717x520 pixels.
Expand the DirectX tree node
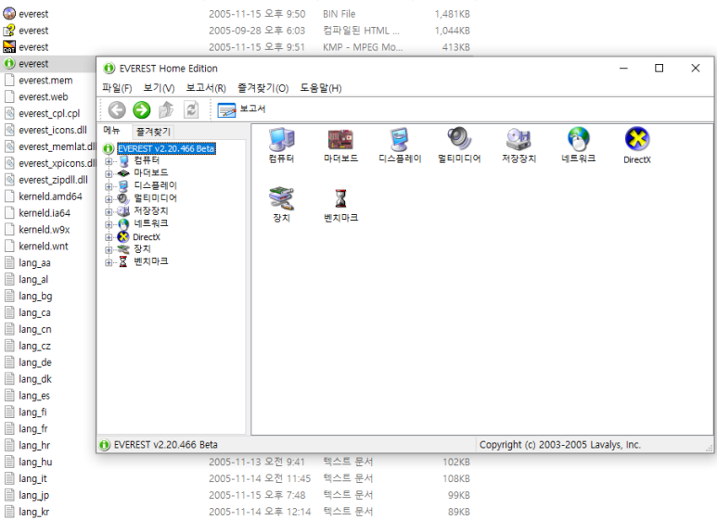[x=109, y=237]
